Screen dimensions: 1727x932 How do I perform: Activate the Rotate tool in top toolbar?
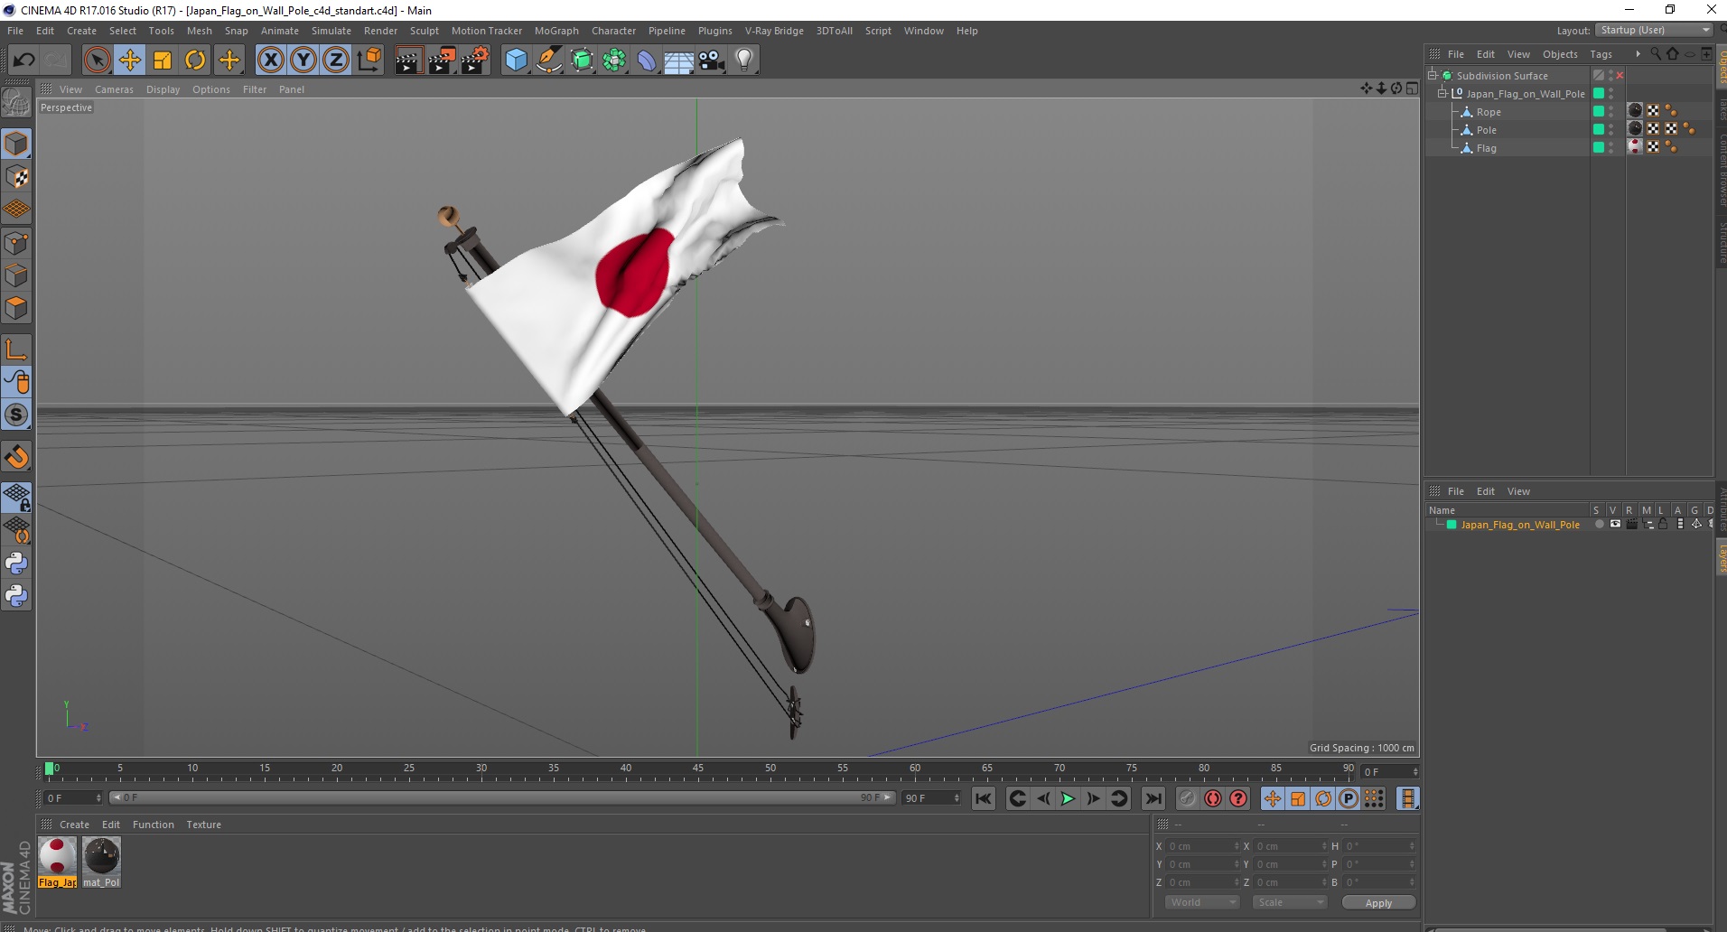[x=195, y=61]
